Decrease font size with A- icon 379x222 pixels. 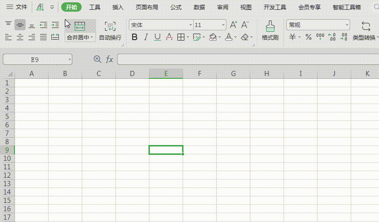pyautogui.click(x=245, y=25)
